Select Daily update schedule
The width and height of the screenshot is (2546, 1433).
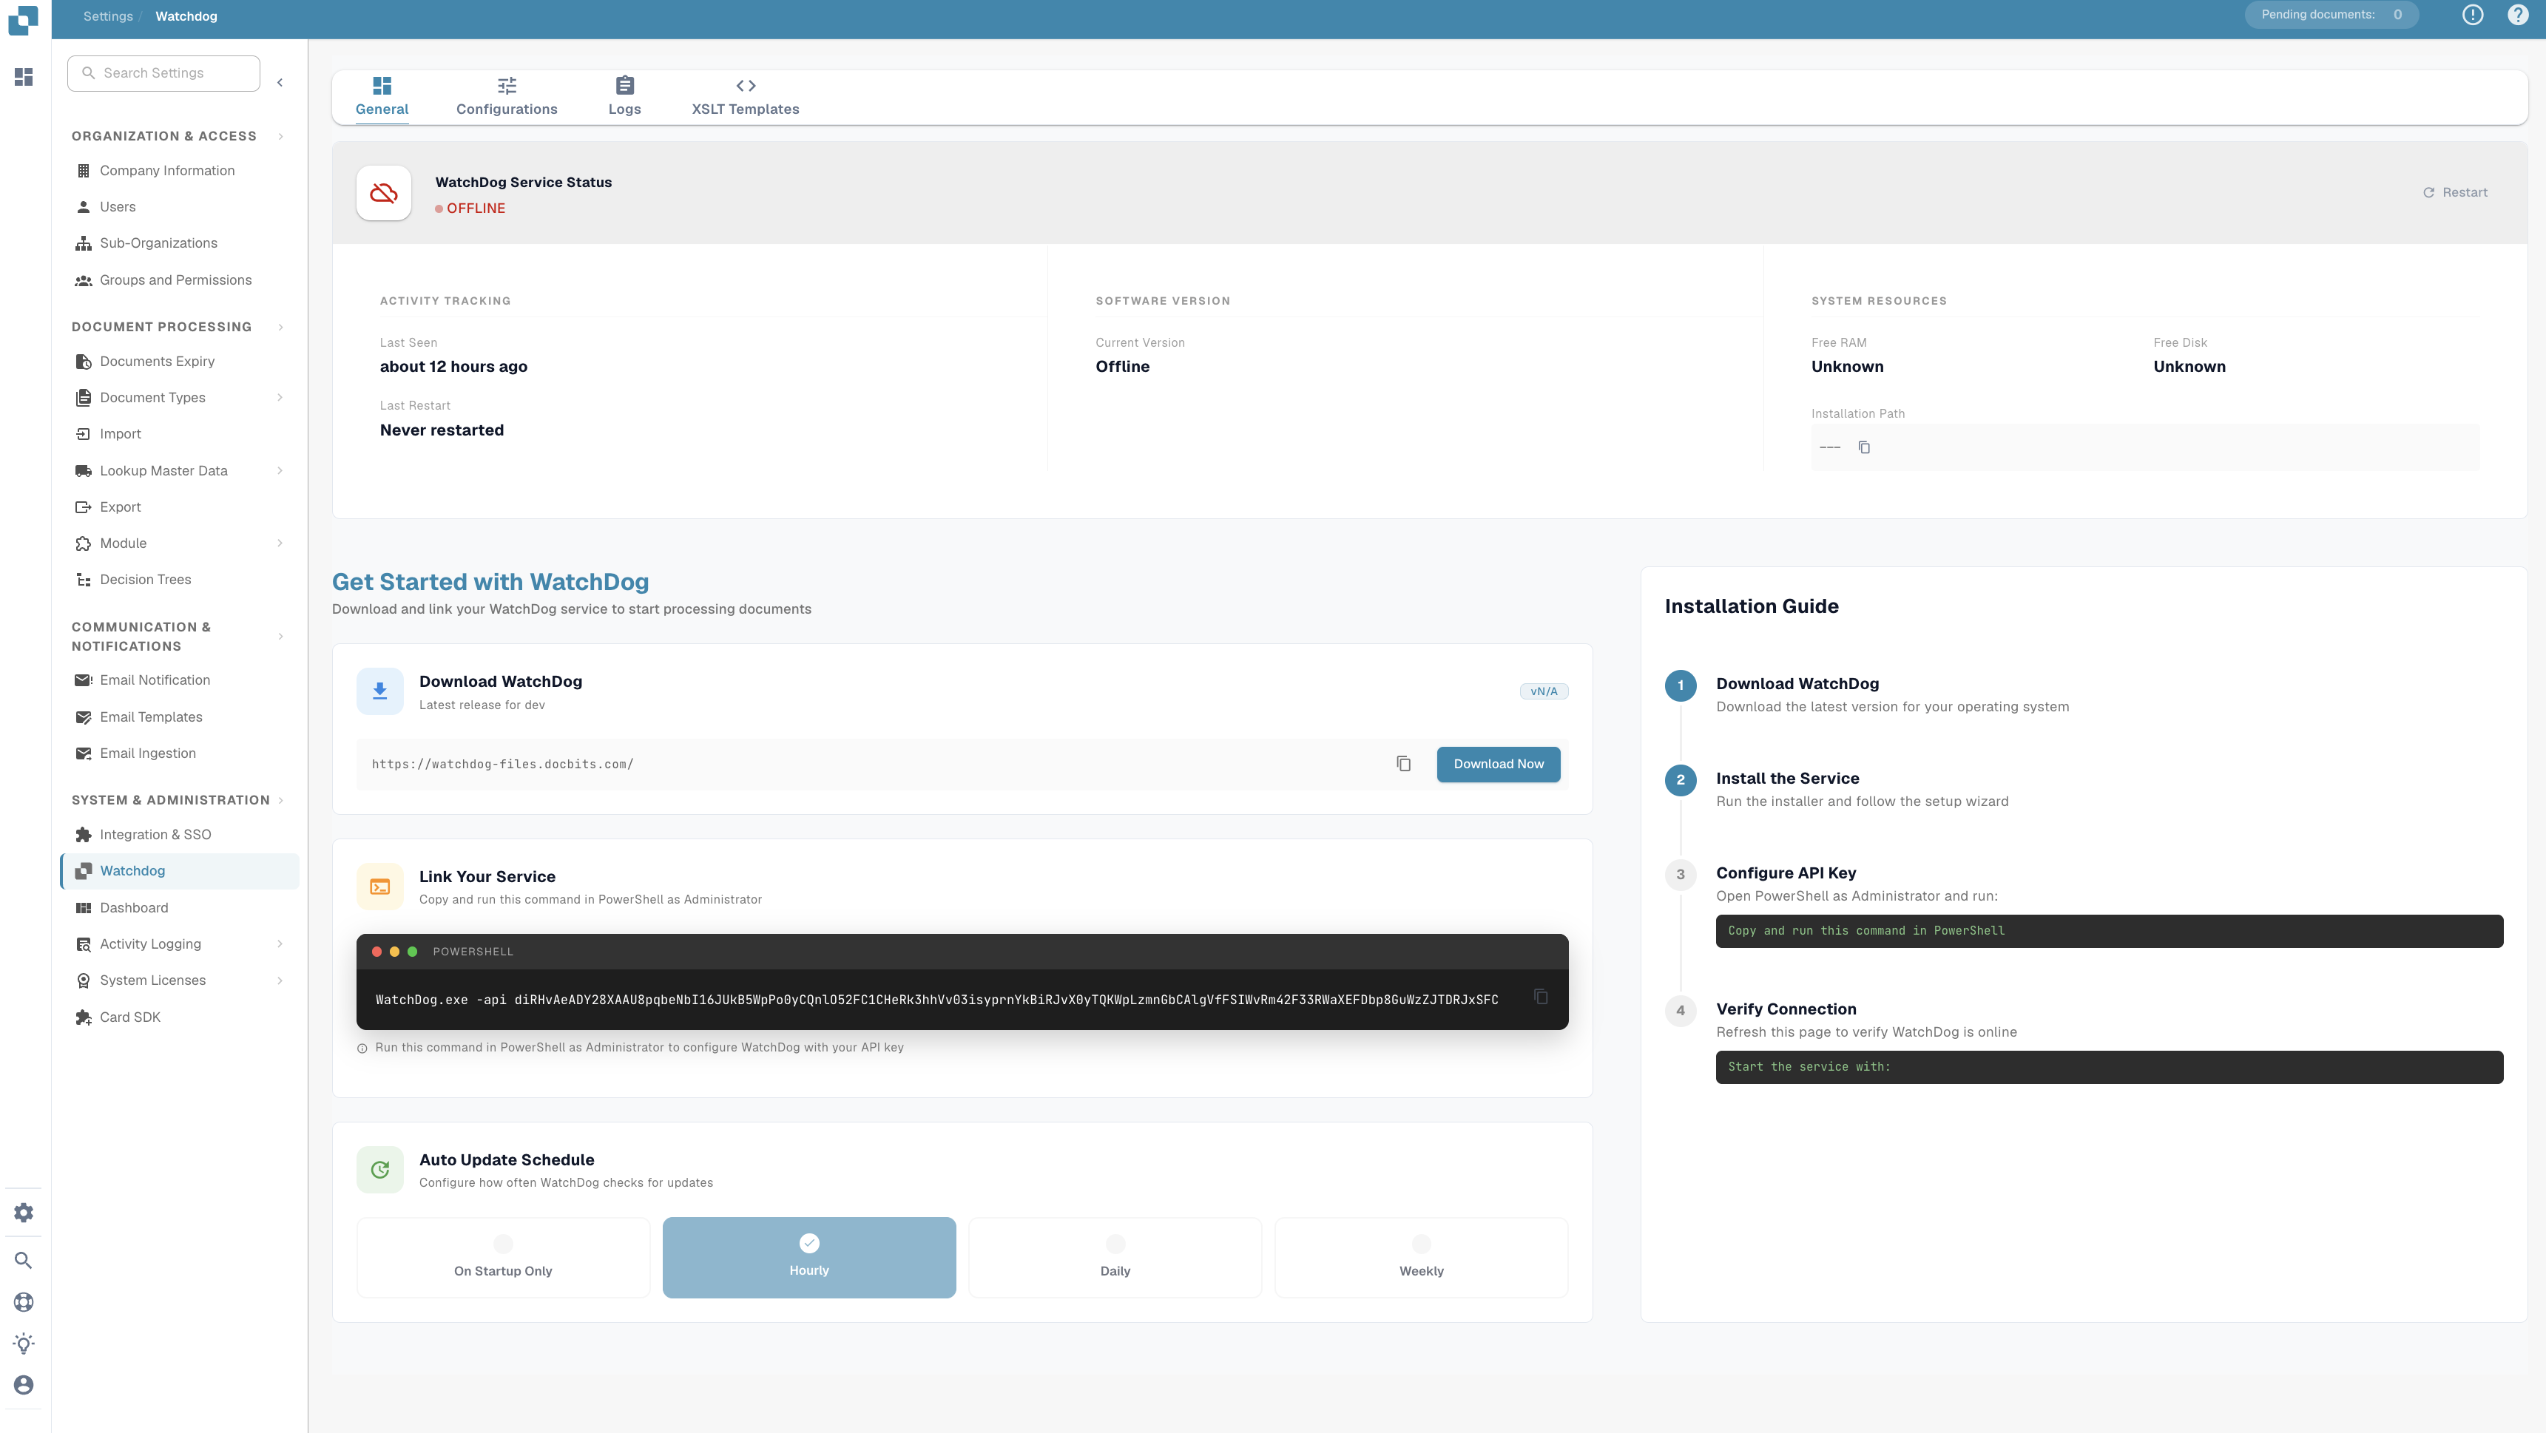[1115, 1257]
